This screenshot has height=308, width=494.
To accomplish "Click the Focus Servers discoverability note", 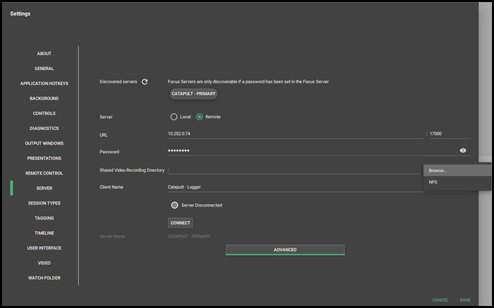I will [248, 82].
